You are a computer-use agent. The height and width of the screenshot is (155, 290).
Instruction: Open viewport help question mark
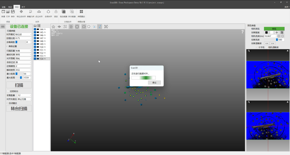pos(242,32)
